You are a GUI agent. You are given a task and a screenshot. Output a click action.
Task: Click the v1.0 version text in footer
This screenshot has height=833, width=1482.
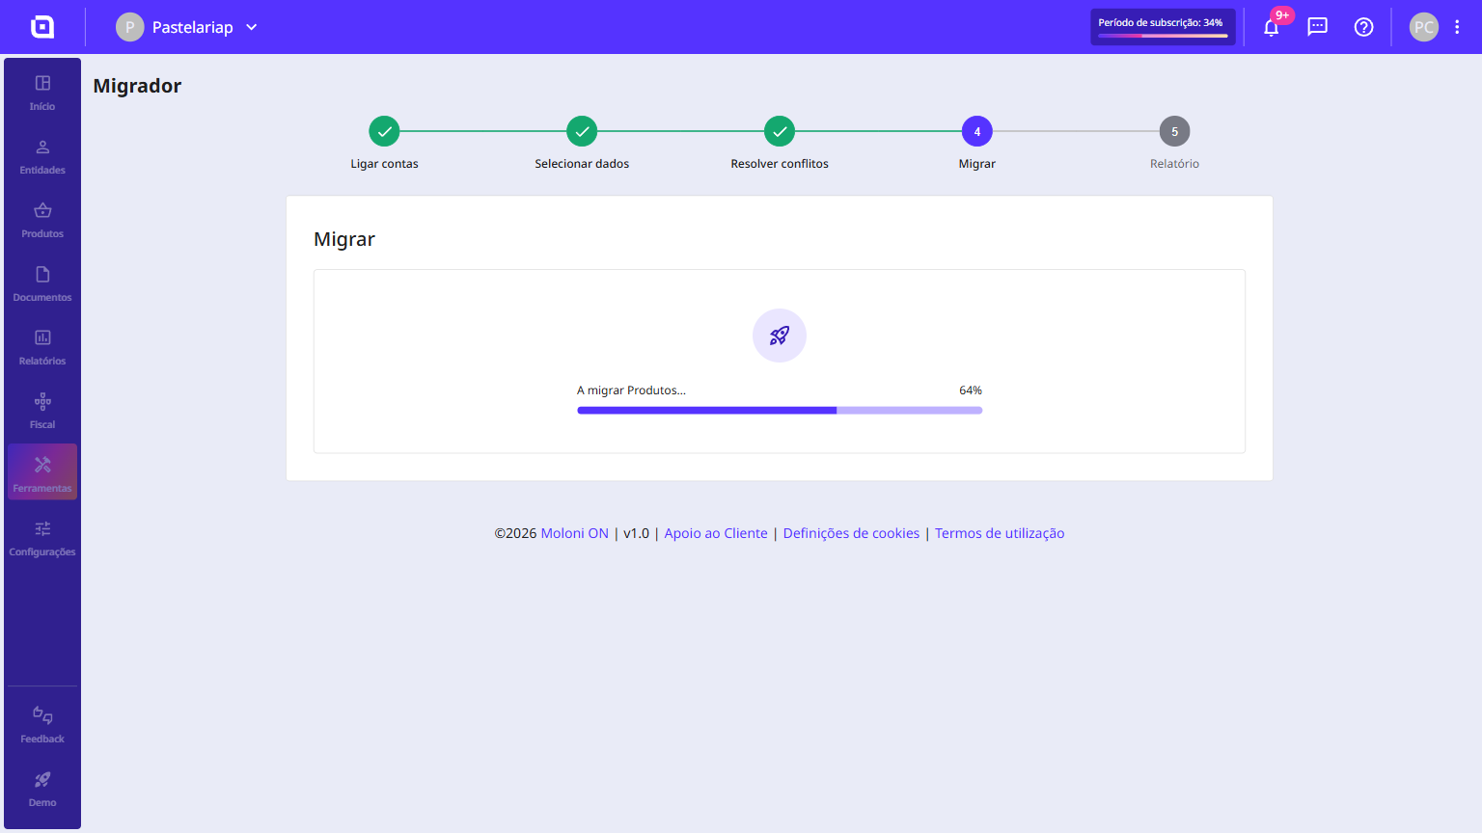(x=637, y=533)
